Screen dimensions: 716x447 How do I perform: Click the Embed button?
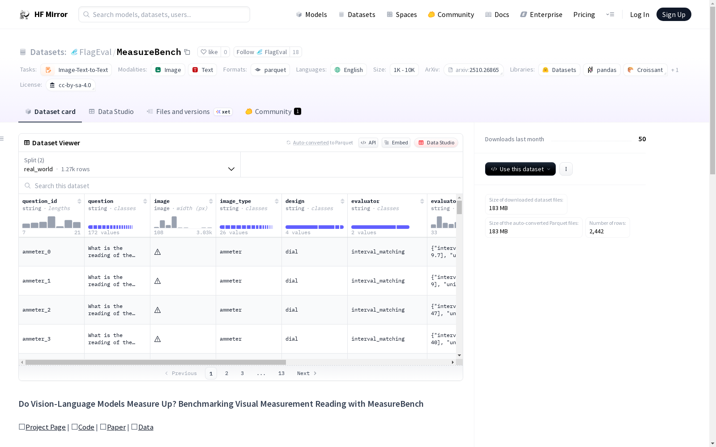click(x=396, y=143)
